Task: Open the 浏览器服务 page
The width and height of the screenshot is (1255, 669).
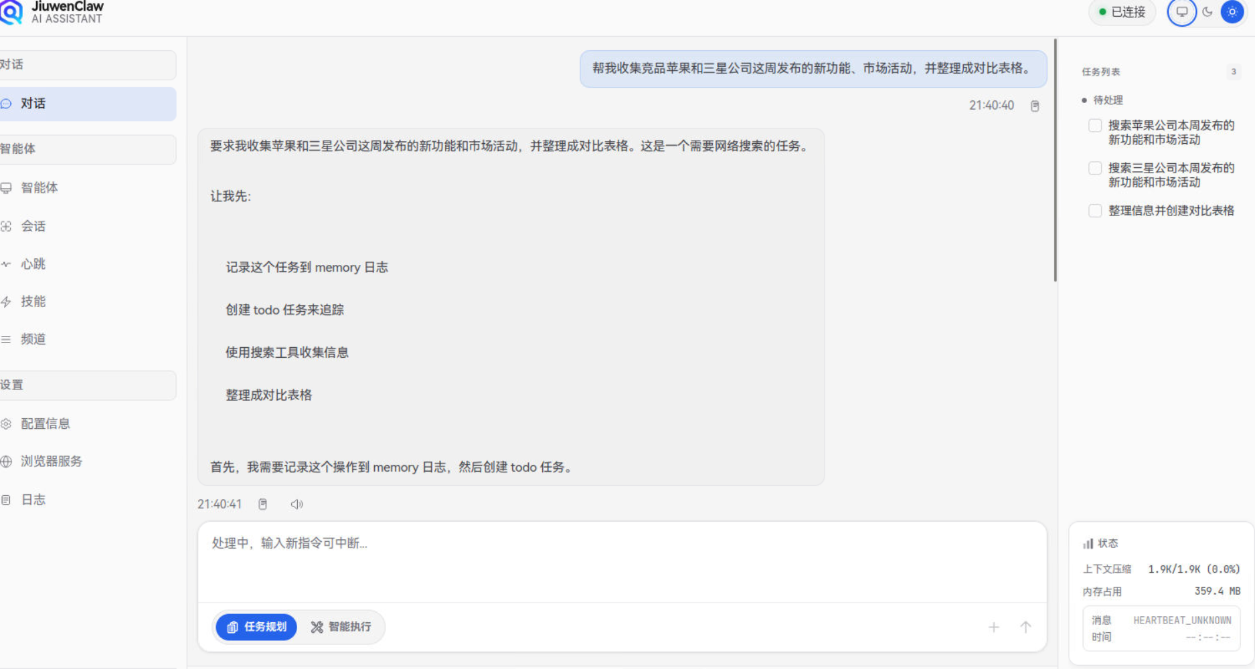Action: tap(88, 461)
